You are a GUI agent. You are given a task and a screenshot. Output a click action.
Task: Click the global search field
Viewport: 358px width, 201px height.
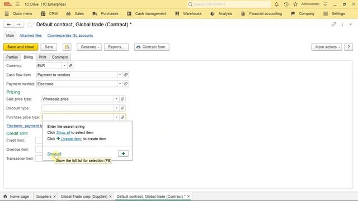pyautogui.click(x=229, y=4)
